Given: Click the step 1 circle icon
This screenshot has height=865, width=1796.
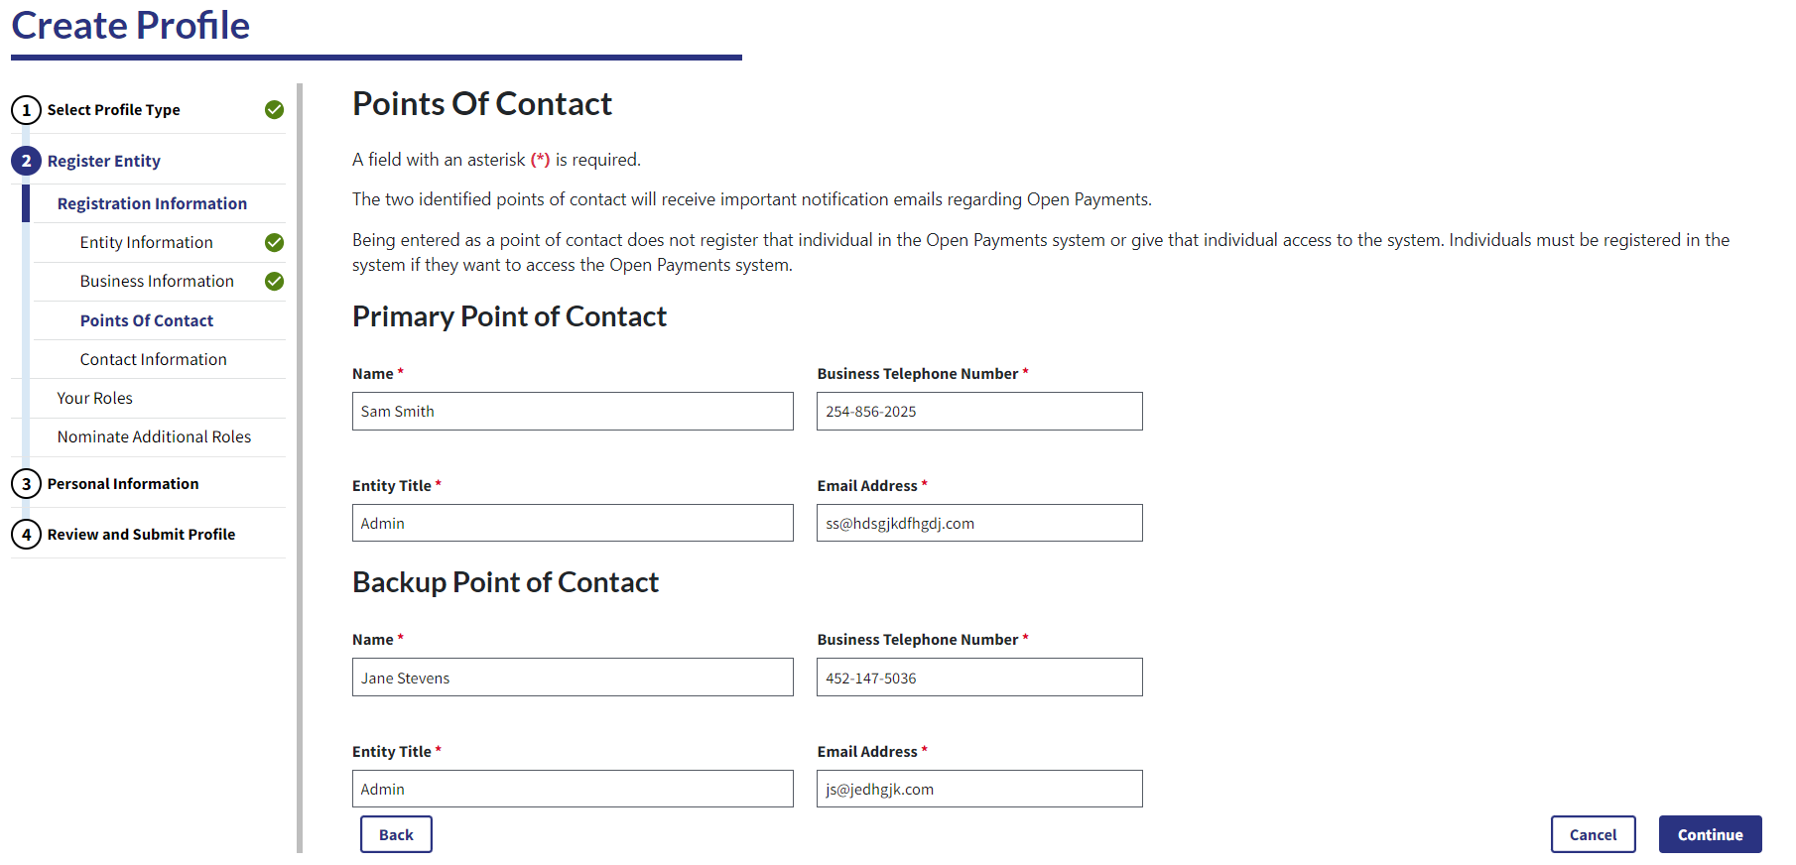Looking at the screenshot, I should pyautogui.click(x=26, y=110).
